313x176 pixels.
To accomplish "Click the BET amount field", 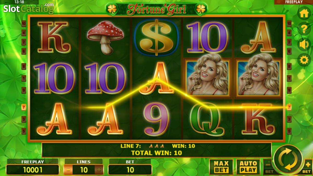I will coord(130,170).
